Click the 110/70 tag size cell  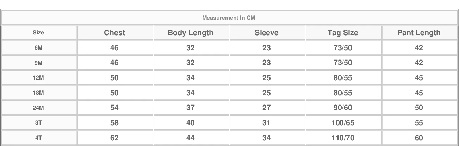343,138
